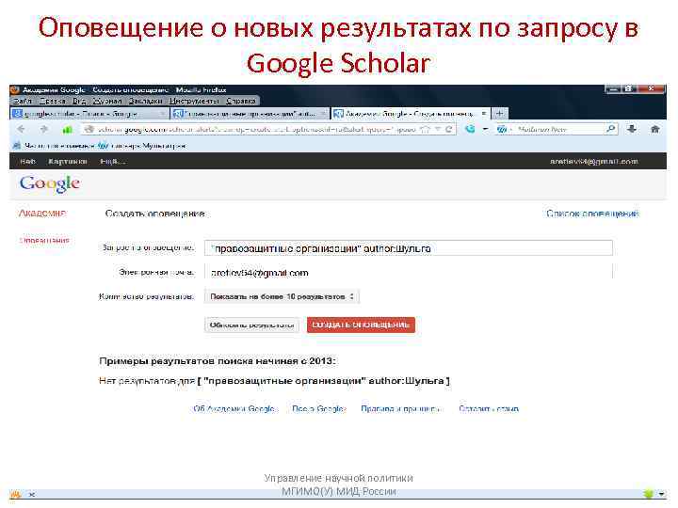Open the downloads arrow icon
The height and width of the screenshot is (508, 678).
pos(632,129)
